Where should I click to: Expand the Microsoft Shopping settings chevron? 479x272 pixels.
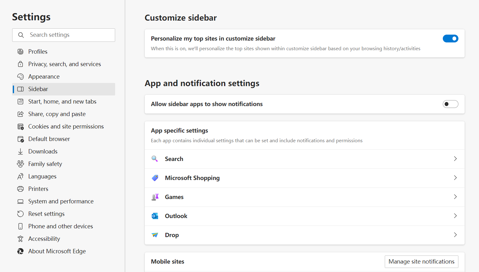click(x=455, y=178)
